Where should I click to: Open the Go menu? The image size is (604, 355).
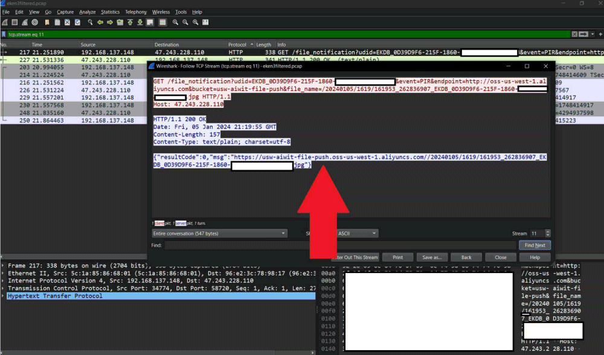(48, 12)
